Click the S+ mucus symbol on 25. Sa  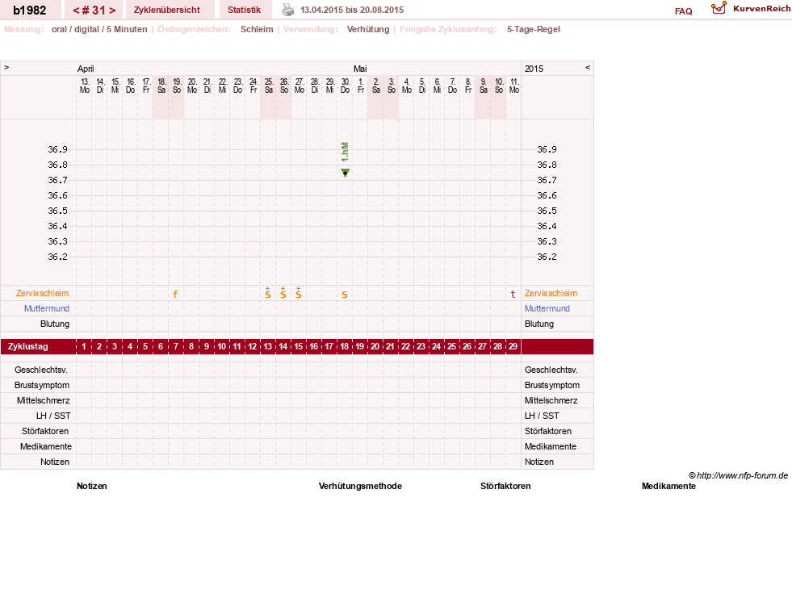268,292
